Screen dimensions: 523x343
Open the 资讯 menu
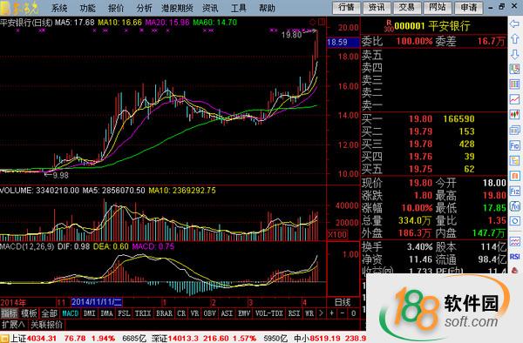210,8
